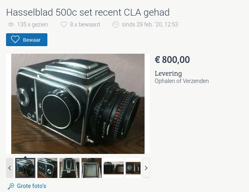The height and width of the screenshot is (192, 249).
Task: Select the second thumbnail showing camera side
Action: coord(47,168)
